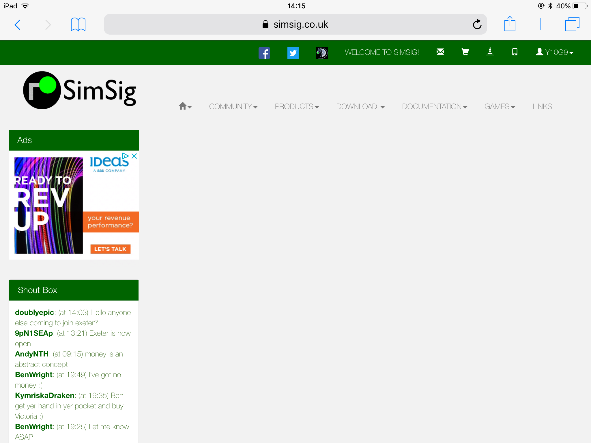Tap the battery indicator in status bar
This screenshot has height=443, width=591.
click(x=579, y=6)
